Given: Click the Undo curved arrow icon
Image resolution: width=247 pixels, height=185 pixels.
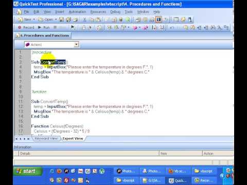Looking at the screenshot, I should pyautogui.click(x=172, y=27).
